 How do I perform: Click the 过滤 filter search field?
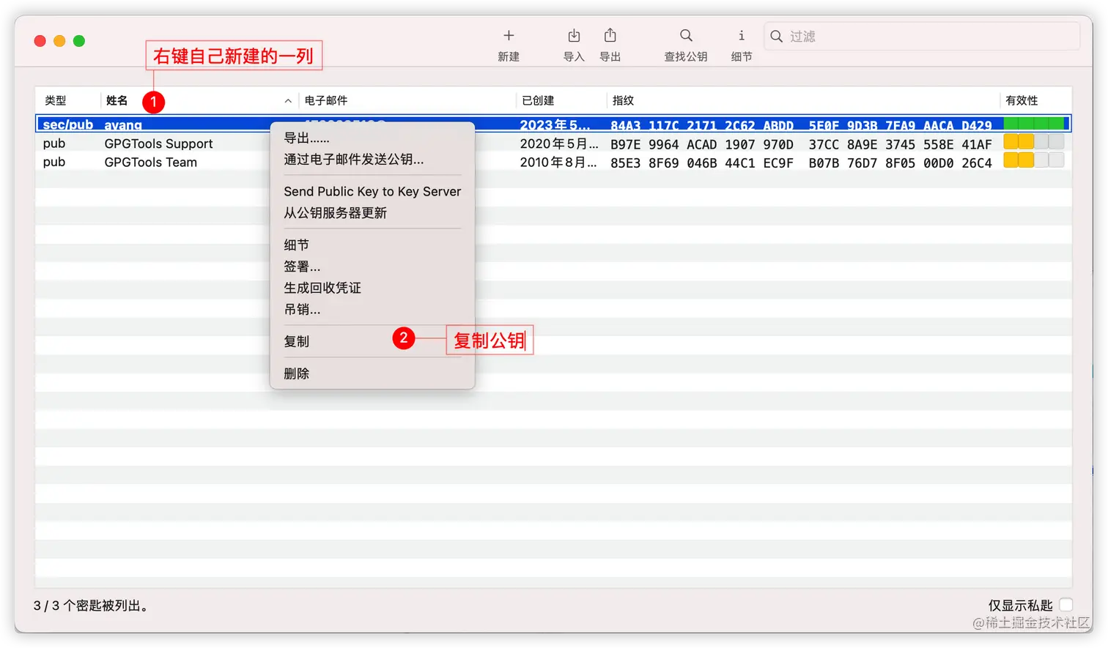coord(922,36)
